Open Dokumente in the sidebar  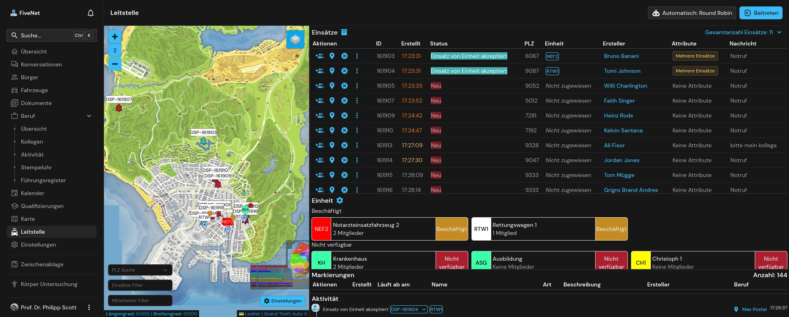click(52, 103)
